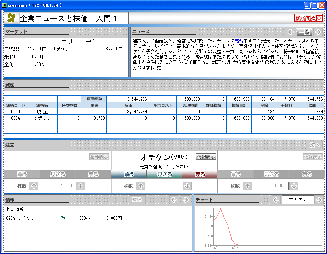The height and width of the screenshot is (254, 327).
Task: Click the 現 金 name cell
Action: point(42,112)
